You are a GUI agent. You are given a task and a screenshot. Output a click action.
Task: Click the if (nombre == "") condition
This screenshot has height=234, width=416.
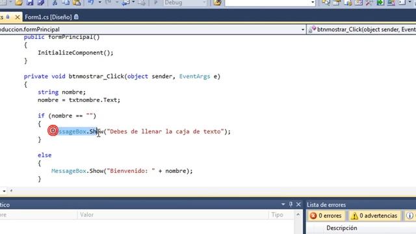(67, 116)
